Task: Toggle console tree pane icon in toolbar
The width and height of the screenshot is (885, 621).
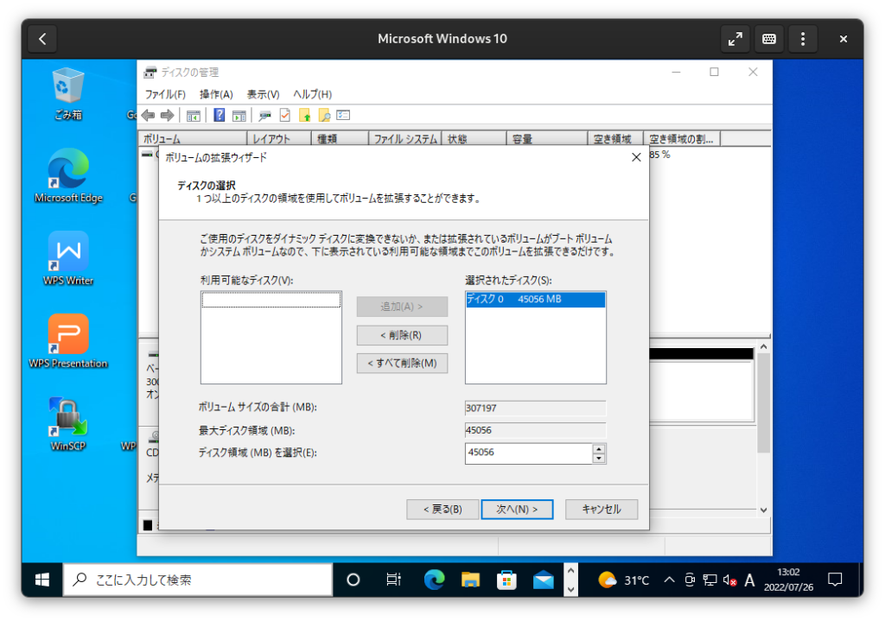Action: point(193,116)
